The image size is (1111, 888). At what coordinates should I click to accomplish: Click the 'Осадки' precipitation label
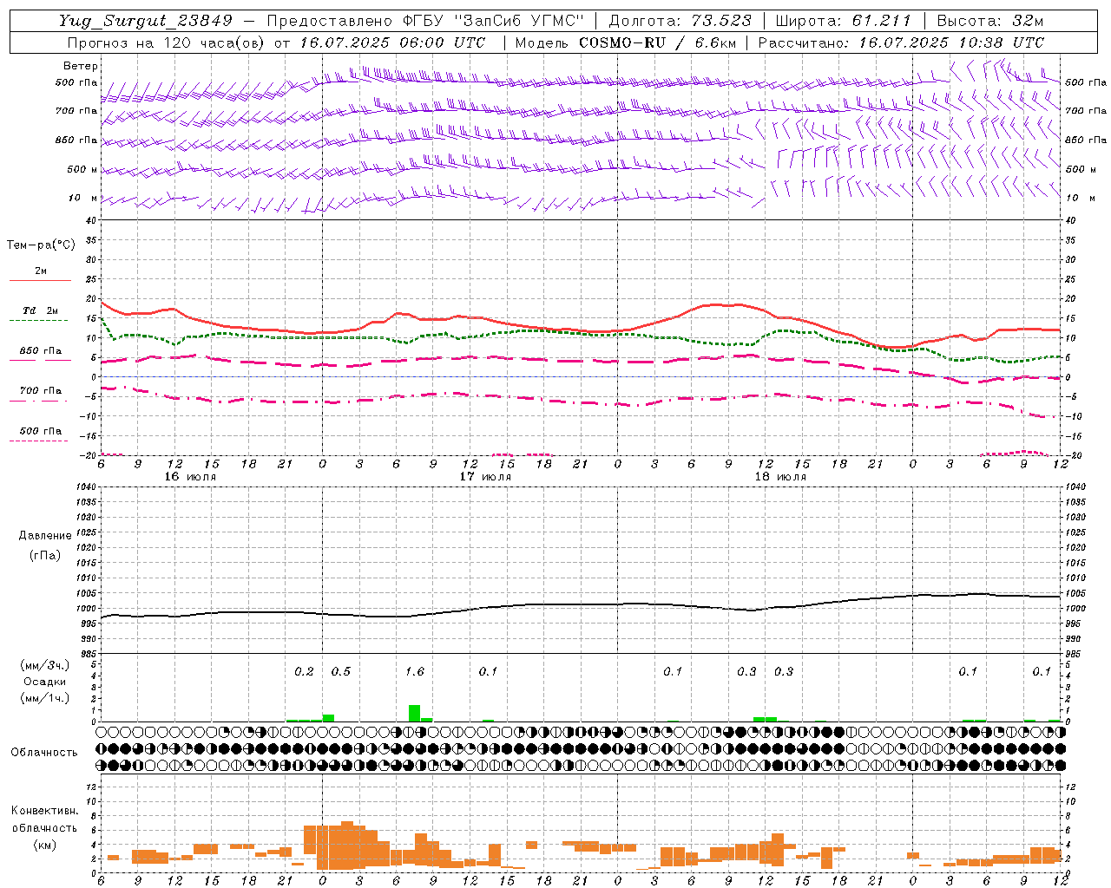pos(45,682)
